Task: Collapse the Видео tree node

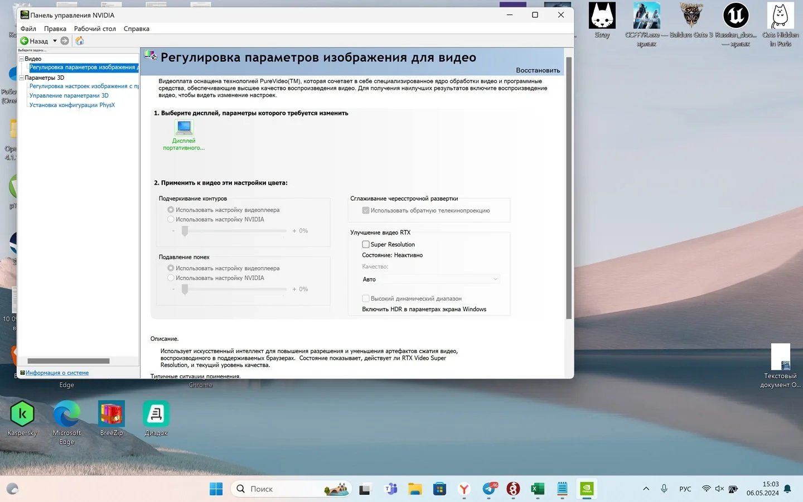Action: (x=21, y=59)
